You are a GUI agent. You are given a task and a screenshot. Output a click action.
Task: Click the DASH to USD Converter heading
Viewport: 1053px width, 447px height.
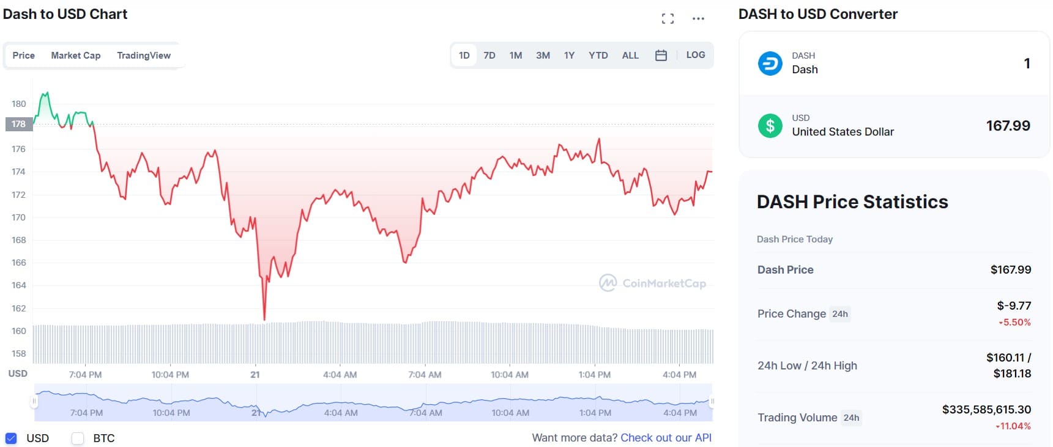818,14
